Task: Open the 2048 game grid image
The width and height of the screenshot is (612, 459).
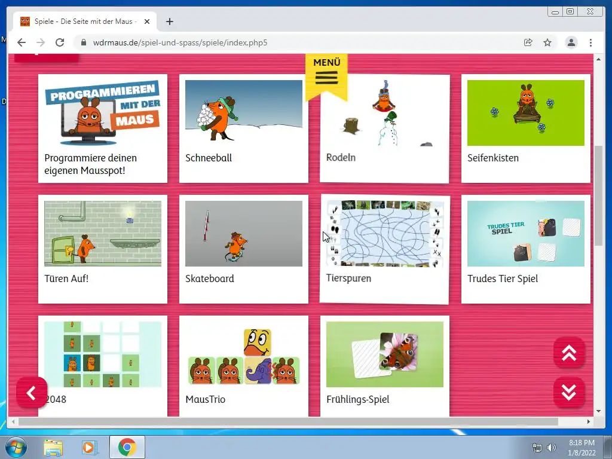Action: pos(103,354)
